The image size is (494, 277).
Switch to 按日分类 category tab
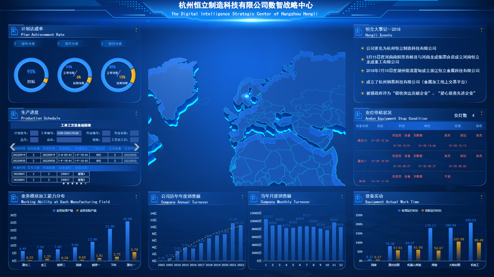pos(115,44)
